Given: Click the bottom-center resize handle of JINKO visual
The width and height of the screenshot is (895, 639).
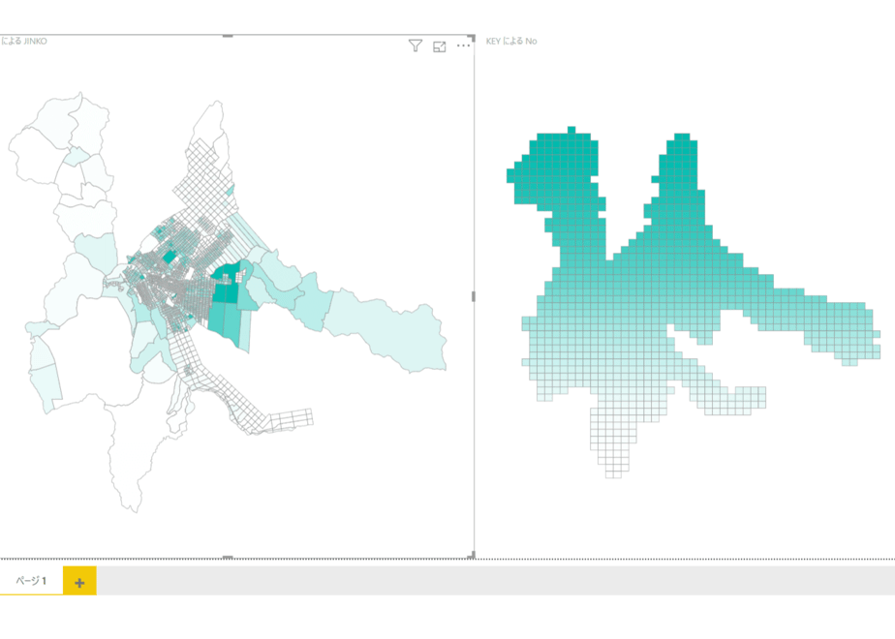Looking at the screenshot, I should click(x=228, y=557).
